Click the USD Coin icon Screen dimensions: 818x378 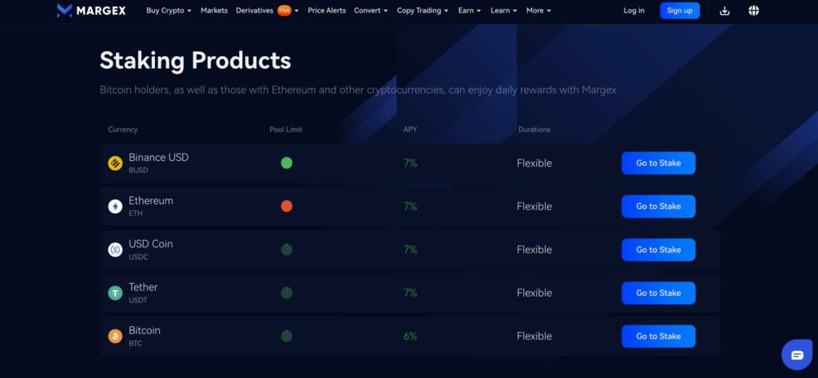coord(115,250)
